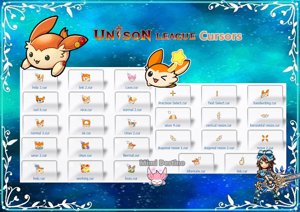This screenshot has height=212, width=300.
Task: Click the 'Precision Select.cur' file name
Action: 172,103
